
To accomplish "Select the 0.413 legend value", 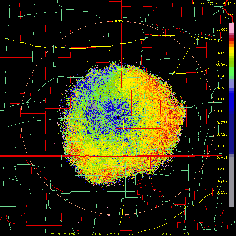I will 222,158.
